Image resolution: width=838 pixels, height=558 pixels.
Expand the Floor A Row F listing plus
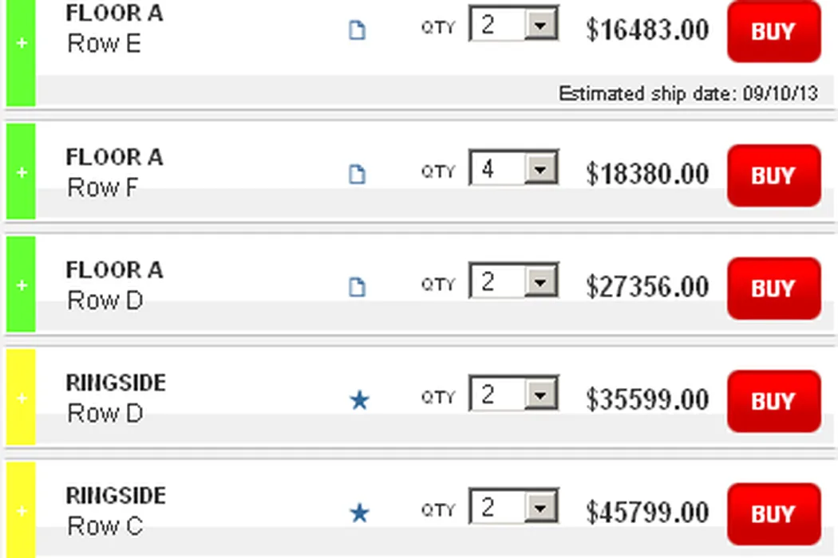[21, 173]
